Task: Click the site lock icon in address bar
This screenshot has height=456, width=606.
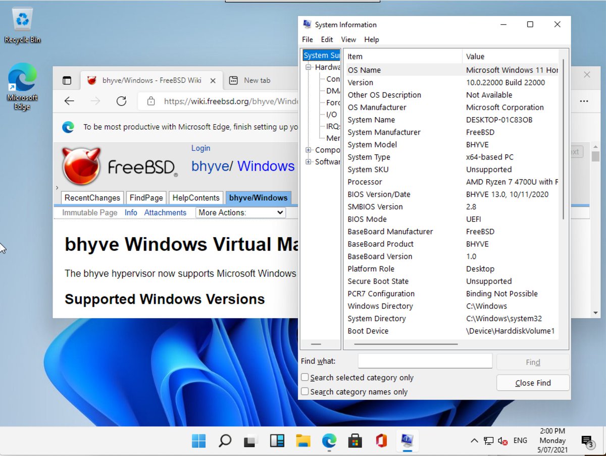Action: tap(151, 101)
